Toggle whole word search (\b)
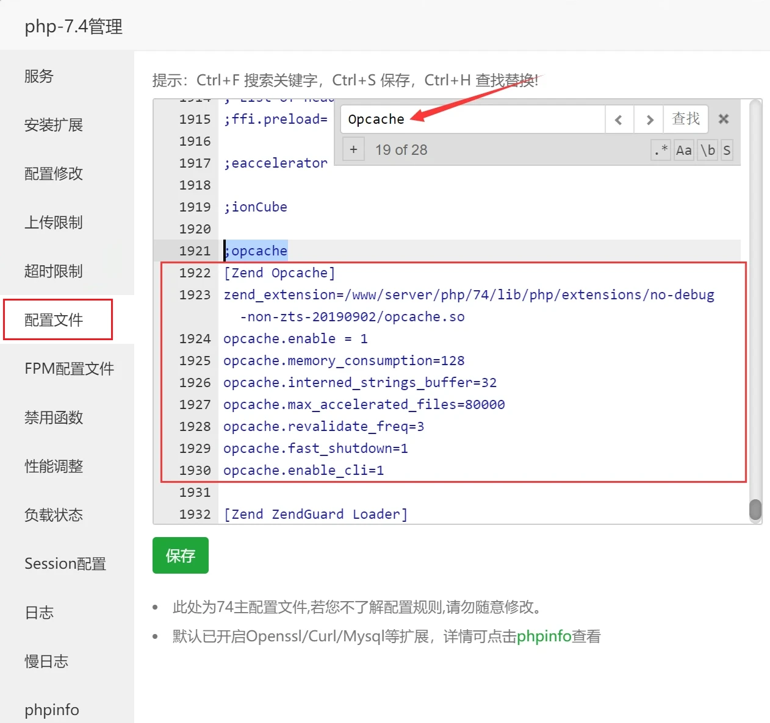Viewport: 770px width, 723px height. (708, 150)
